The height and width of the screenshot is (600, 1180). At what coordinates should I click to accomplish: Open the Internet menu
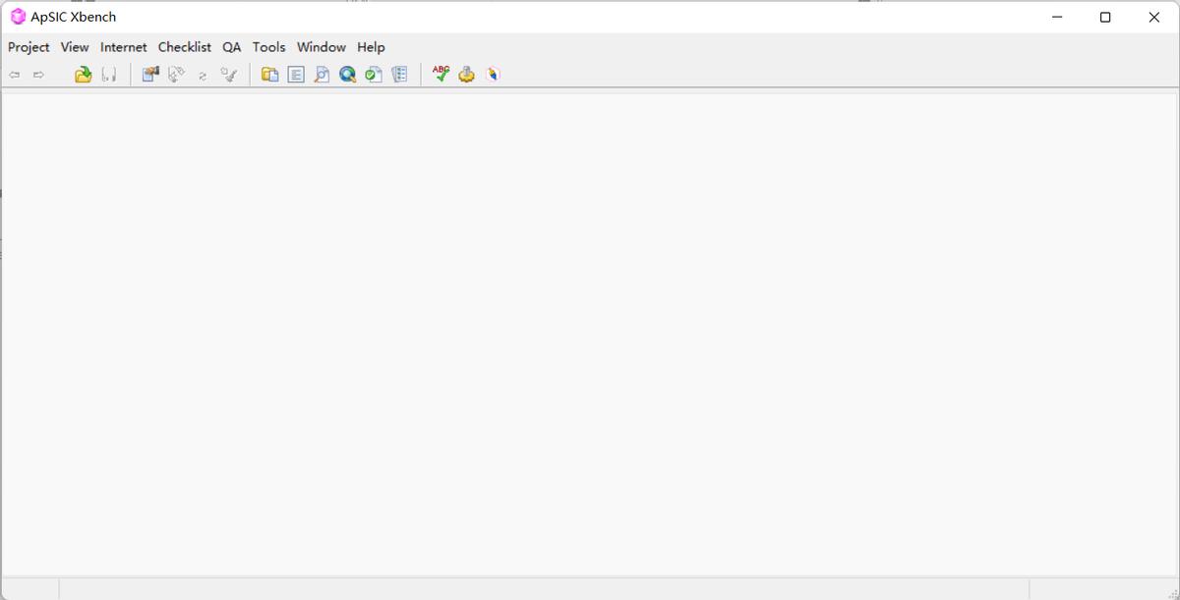coord(124,47)
